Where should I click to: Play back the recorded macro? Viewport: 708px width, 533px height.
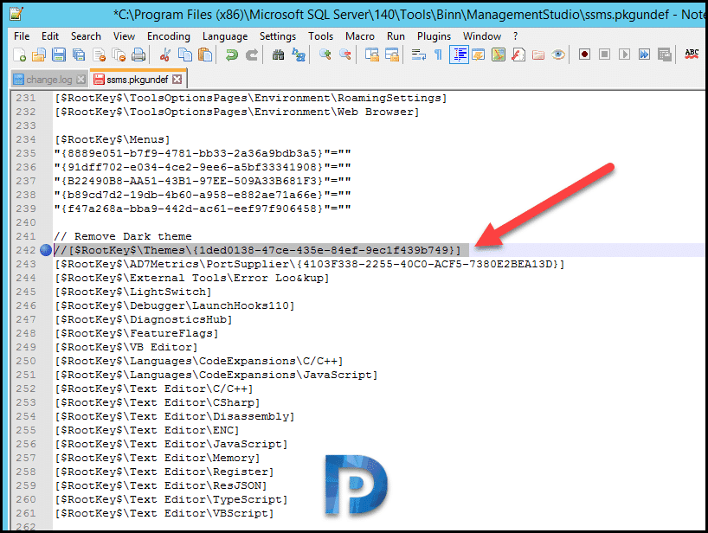(624, 55)
